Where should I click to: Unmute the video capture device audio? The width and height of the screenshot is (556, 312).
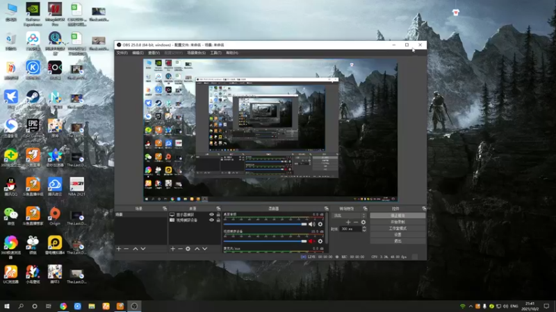pyautogui.click(x=311, y=241)
